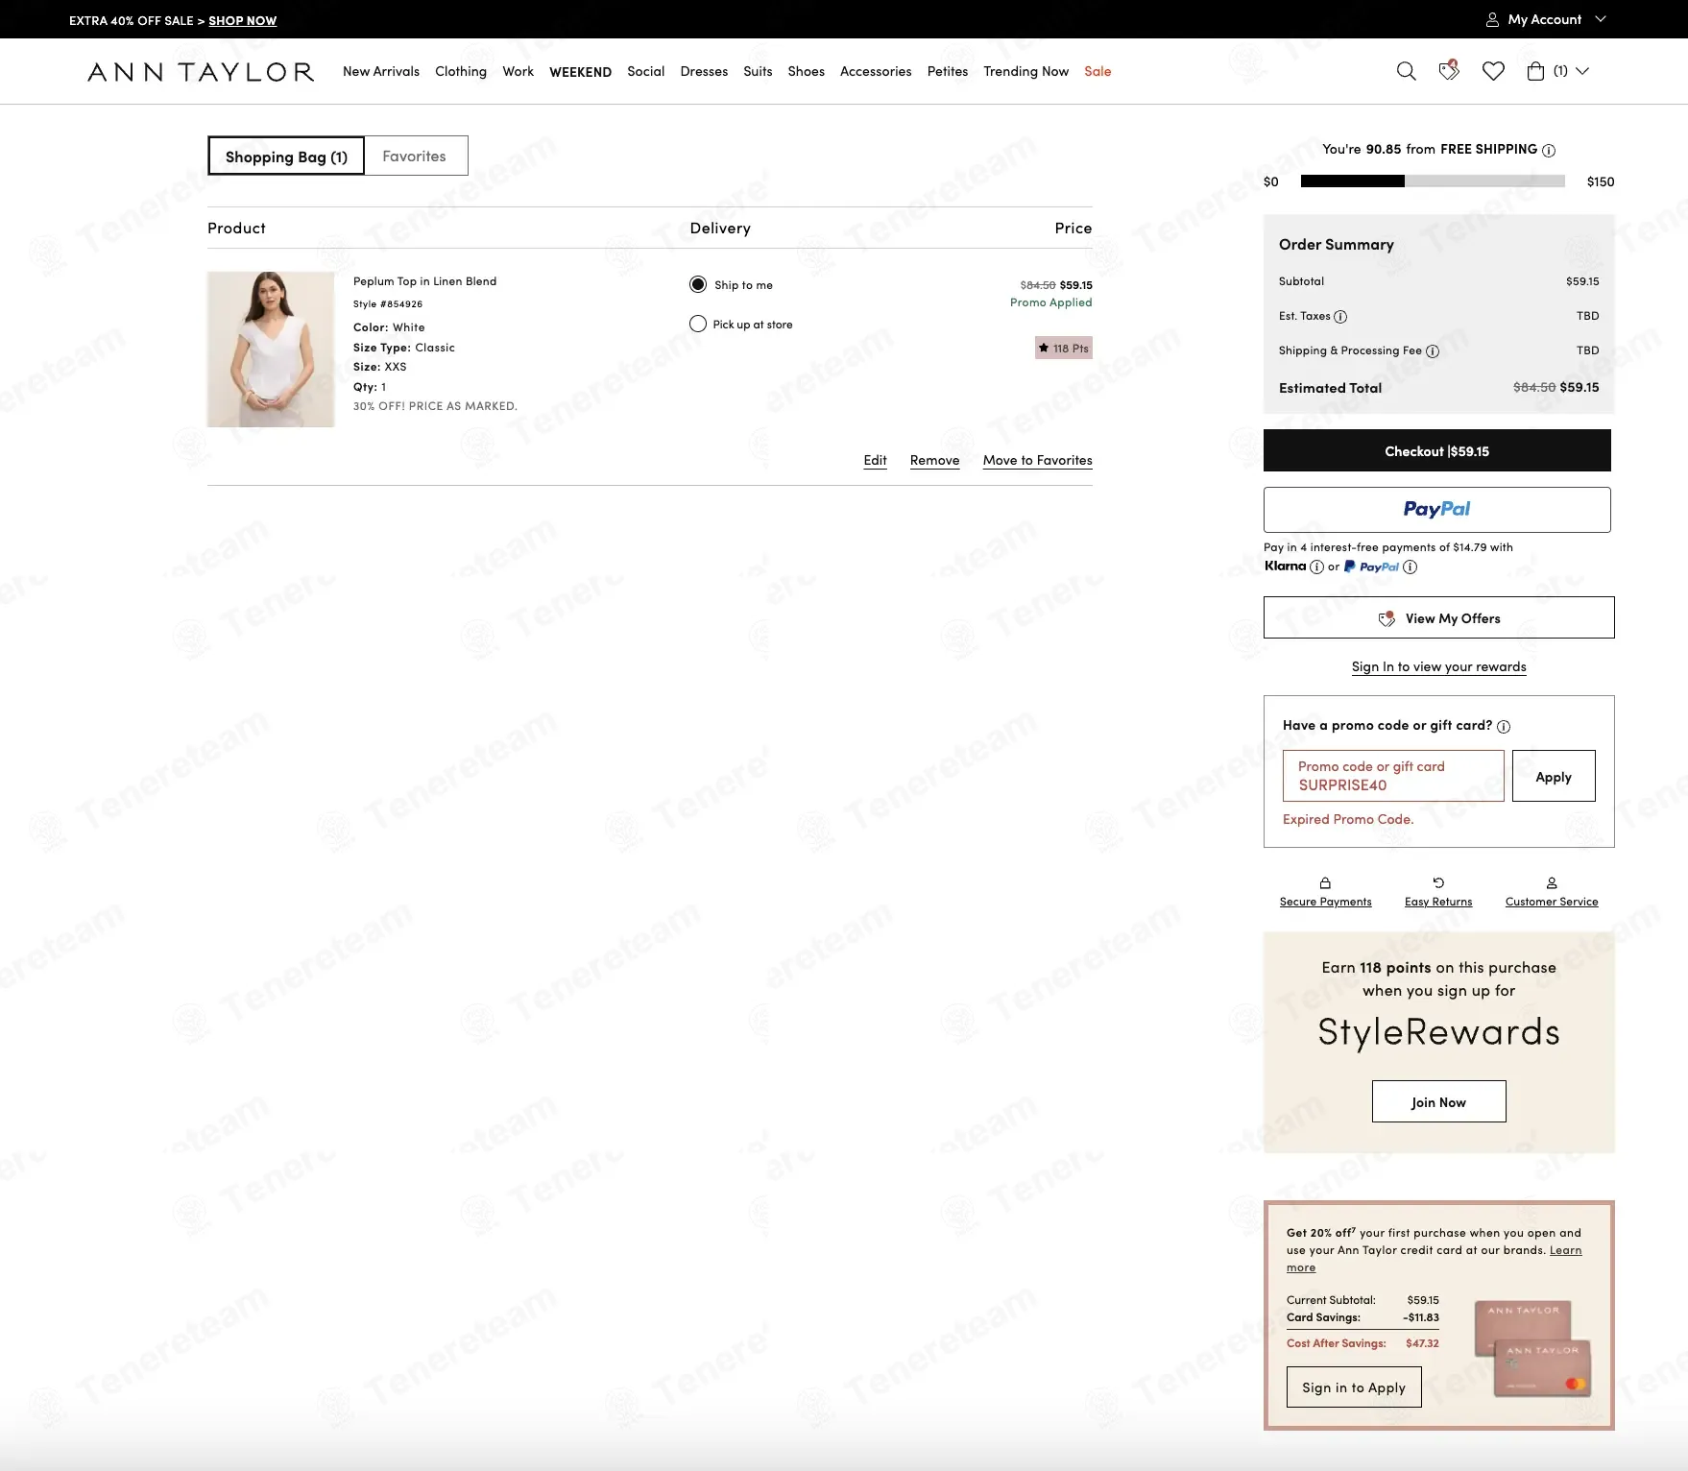Open the WEEKEND menu
Viewport: 1688px width, 1471px height.
tap(580, 72)
